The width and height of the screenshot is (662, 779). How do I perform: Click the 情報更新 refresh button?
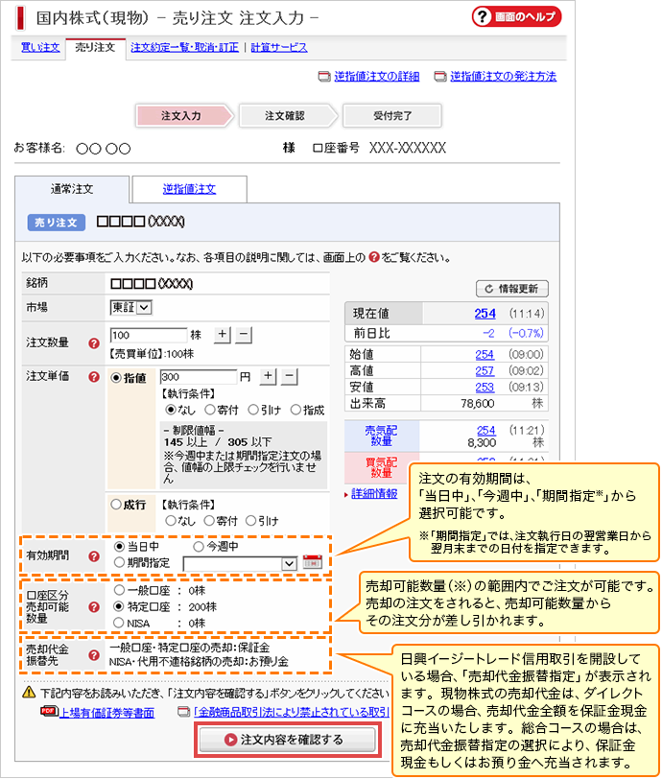512,289
